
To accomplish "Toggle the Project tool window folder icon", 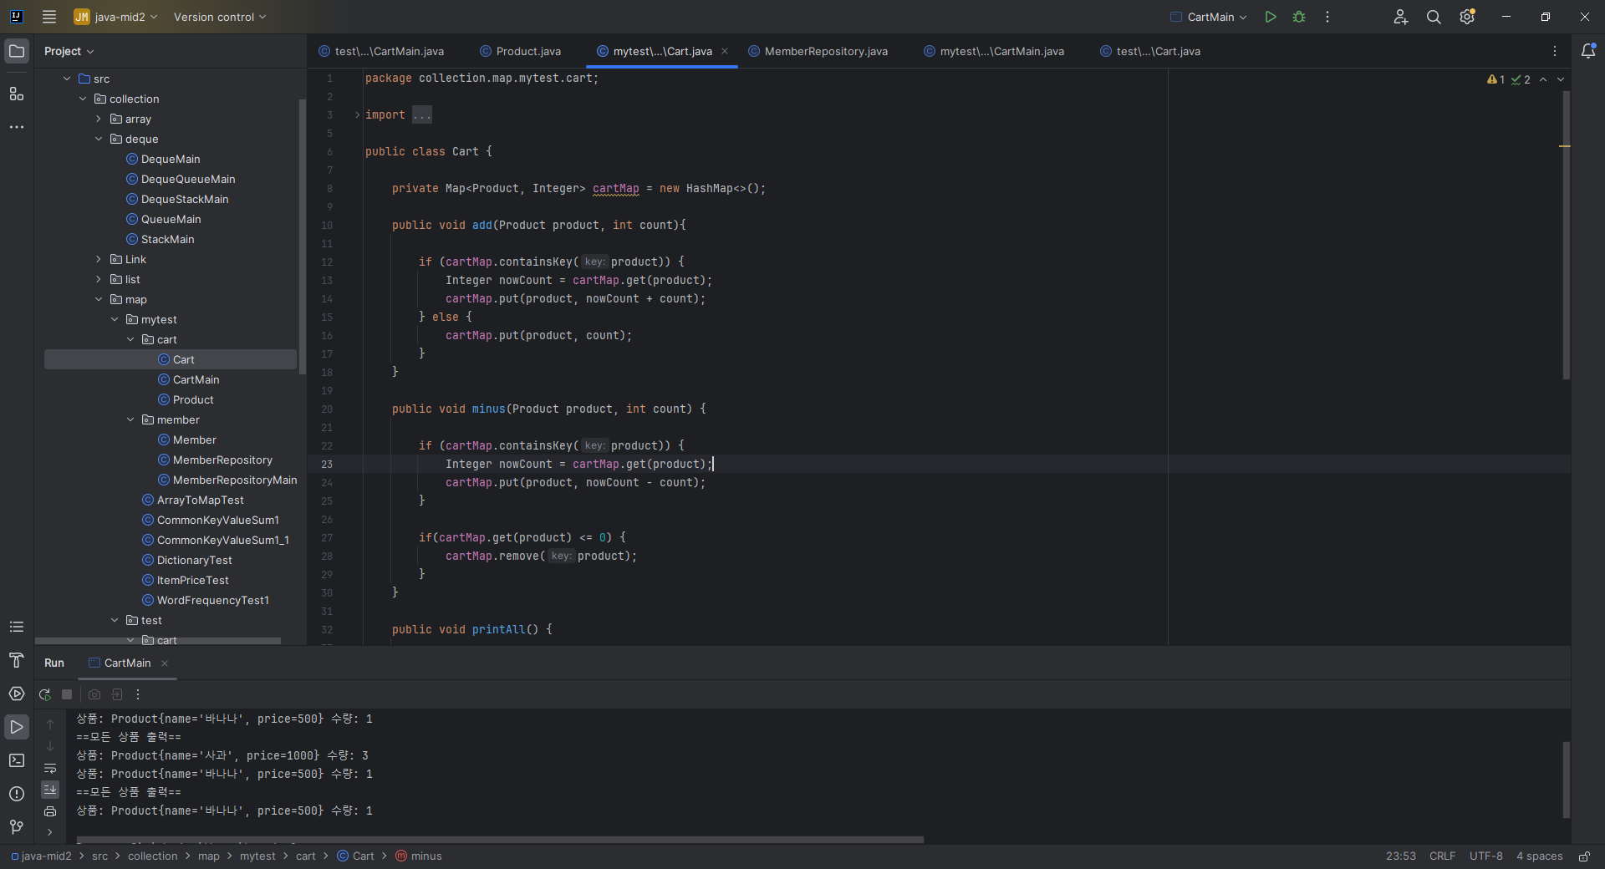I will (17, 51).
